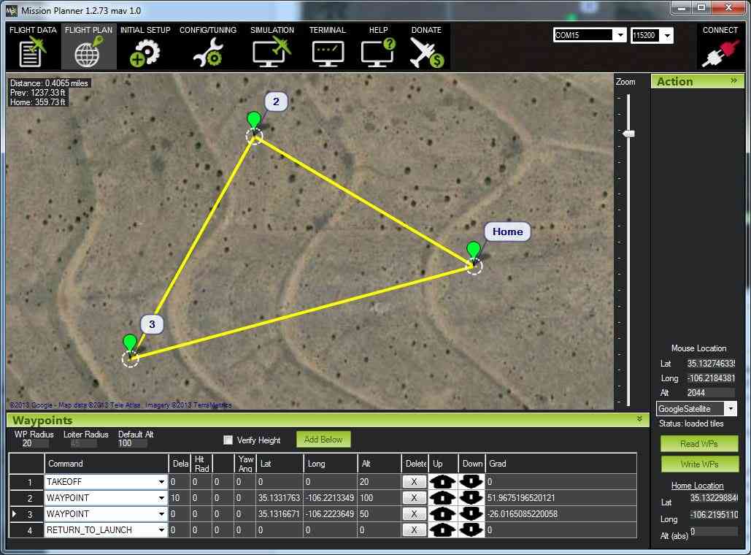Move the waypoint 2 row up with its arrow
The width and height of the screenshot is (751, 555).
pos(443,498)
